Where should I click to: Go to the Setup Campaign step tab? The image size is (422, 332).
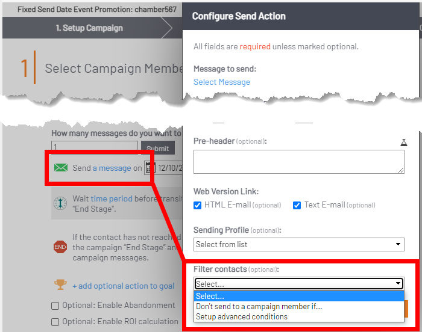click(89, 28)
